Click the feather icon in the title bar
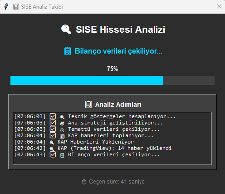This screenshot has height=194, width=225. tap(6, 6)
